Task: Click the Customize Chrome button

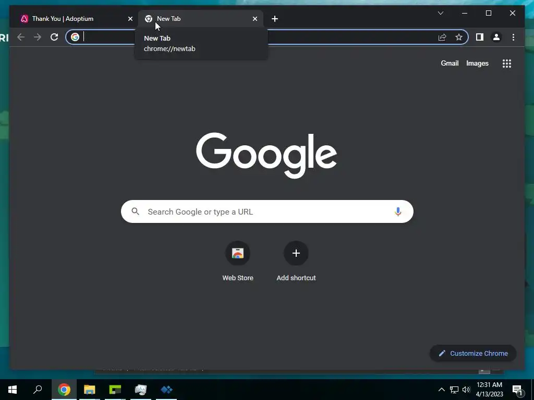Action: click(473, 354)
